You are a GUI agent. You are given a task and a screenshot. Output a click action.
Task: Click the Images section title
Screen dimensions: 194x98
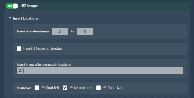tap(33, 6)
